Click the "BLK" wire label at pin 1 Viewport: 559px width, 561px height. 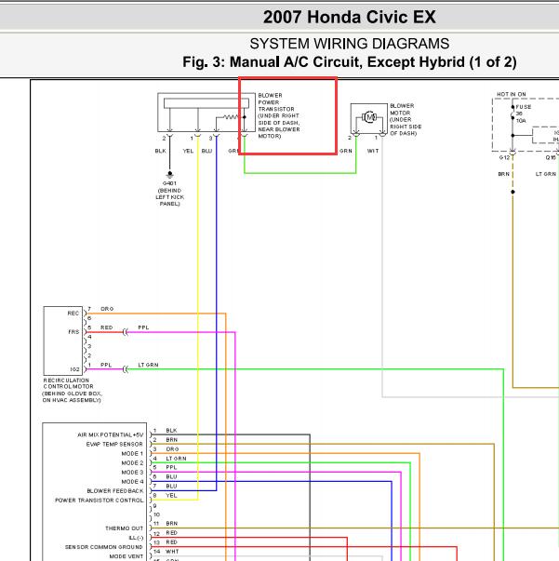[171, 431]
